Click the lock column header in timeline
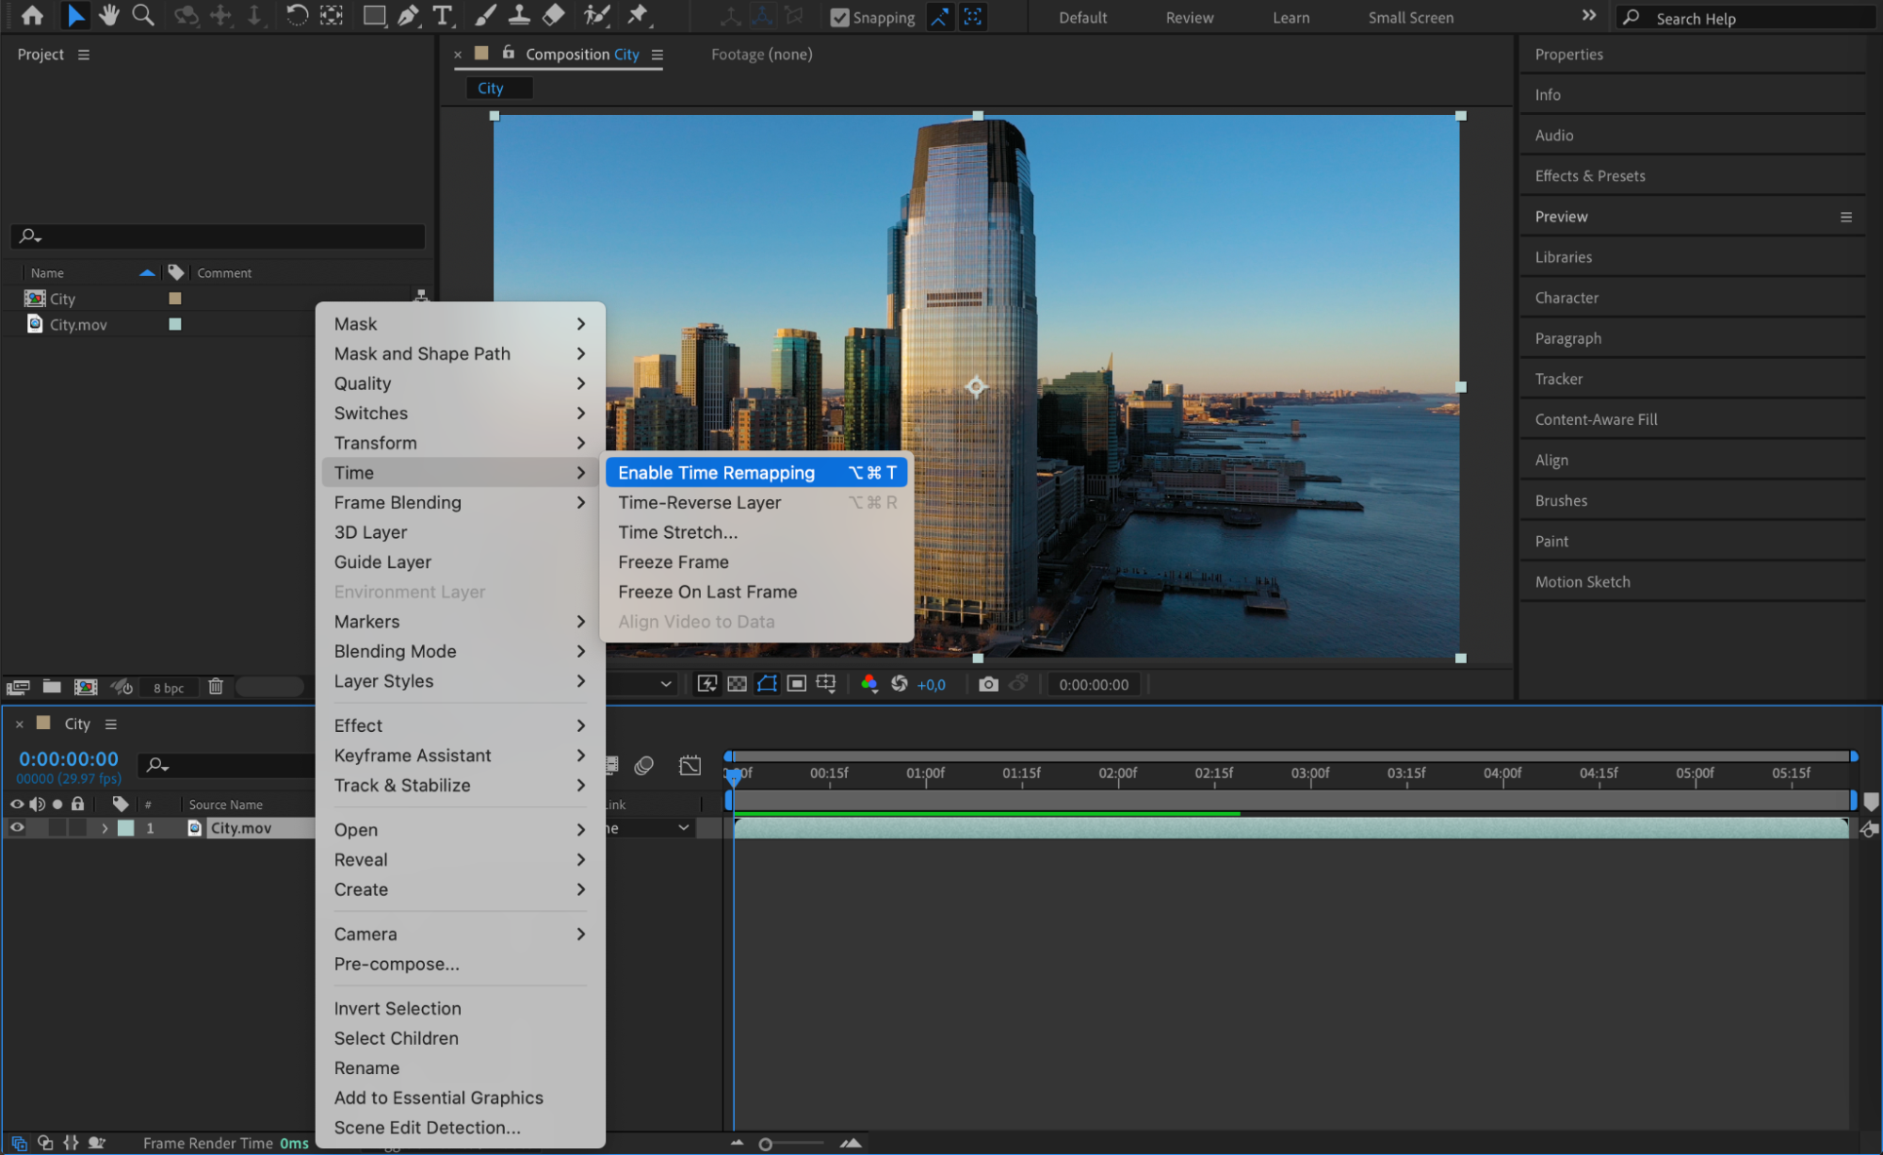The width and height of the screenshot is (1883, 1155). (x=78, y=804)
